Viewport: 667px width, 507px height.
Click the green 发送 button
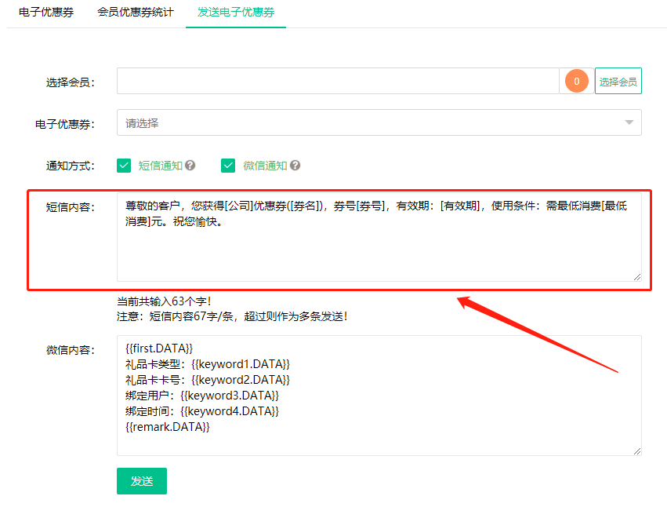(141, 480)
